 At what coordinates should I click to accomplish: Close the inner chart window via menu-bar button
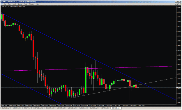point(180,4)
